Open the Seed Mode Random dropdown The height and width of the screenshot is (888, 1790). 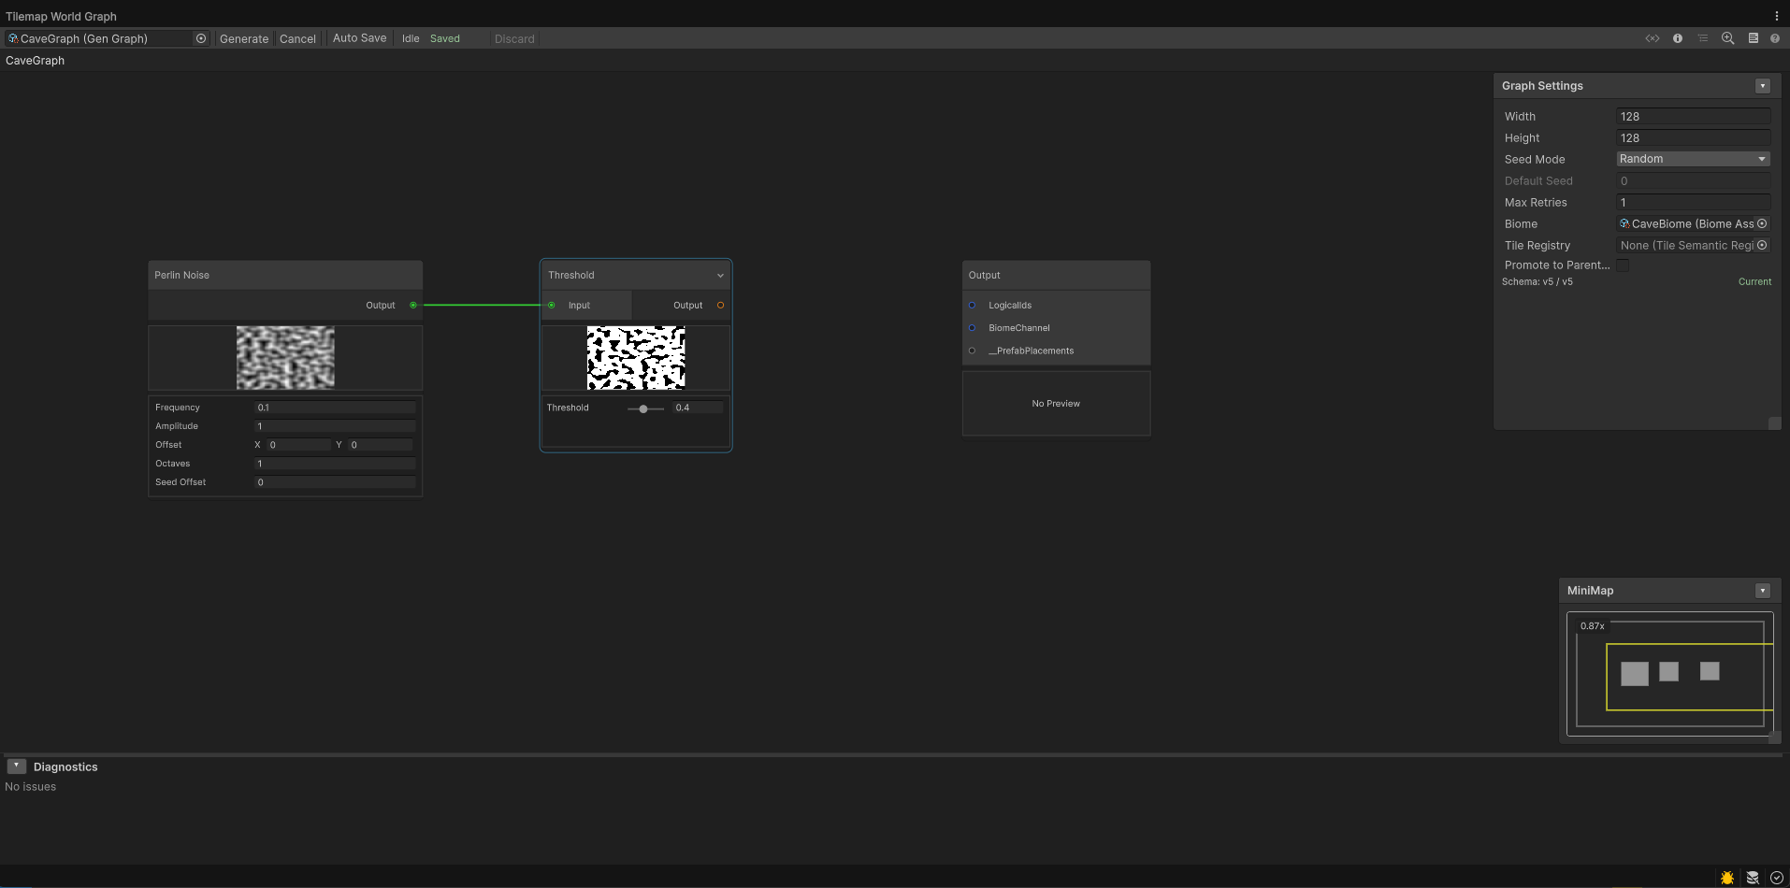pyautogui.click(x=1693, y=159)
